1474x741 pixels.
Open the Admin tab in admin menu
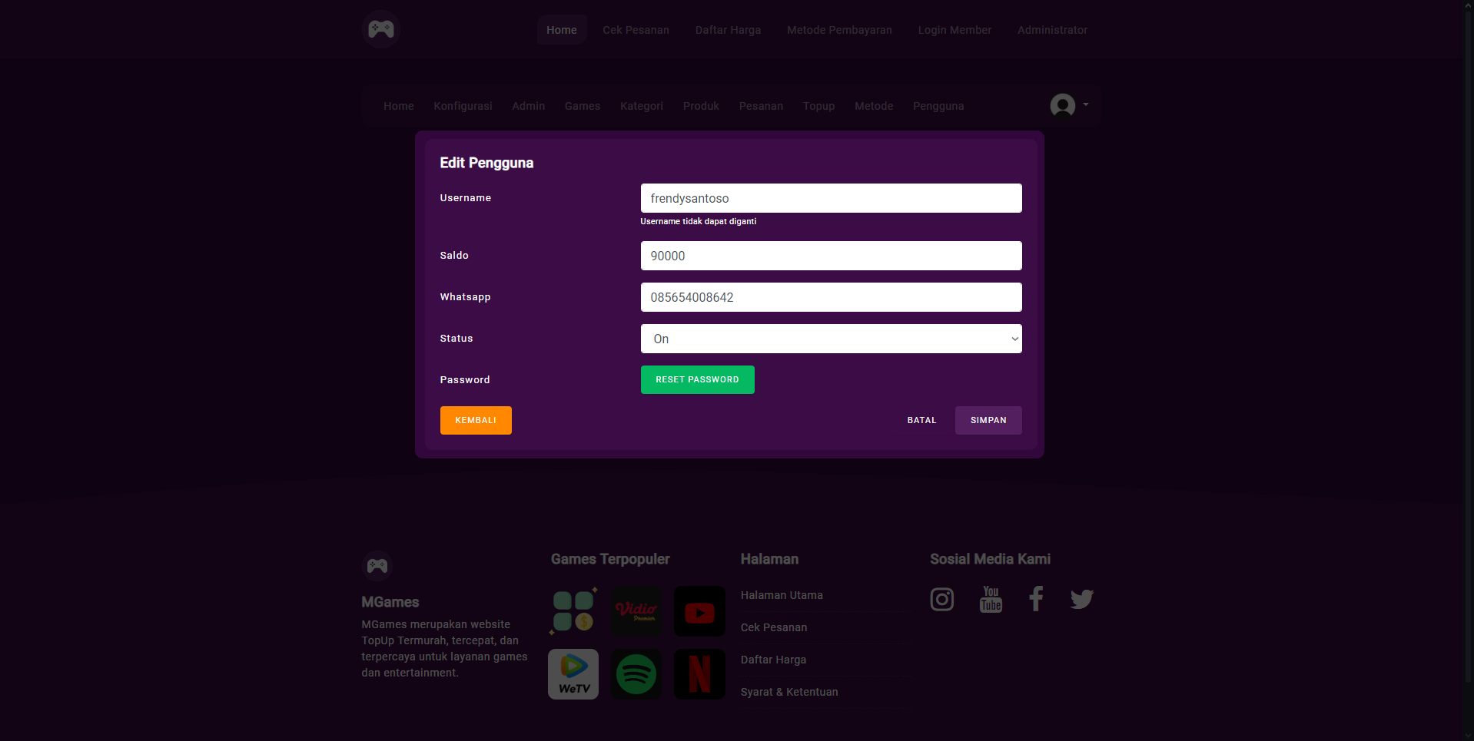point(529,106)
